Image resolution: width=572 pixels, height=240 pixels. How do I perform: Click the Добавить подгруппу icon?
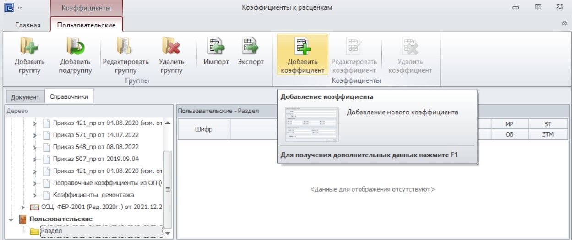click(76, 46)
